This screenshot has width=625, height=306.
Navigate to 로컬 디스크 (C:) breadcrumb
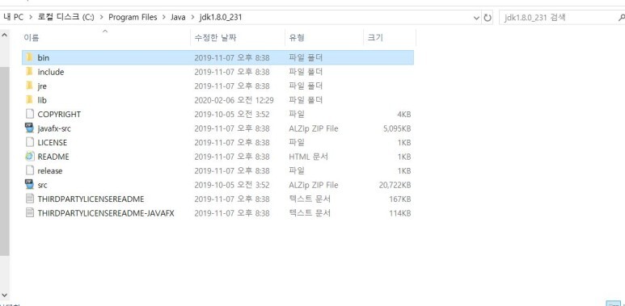click(x=65, y=18)
